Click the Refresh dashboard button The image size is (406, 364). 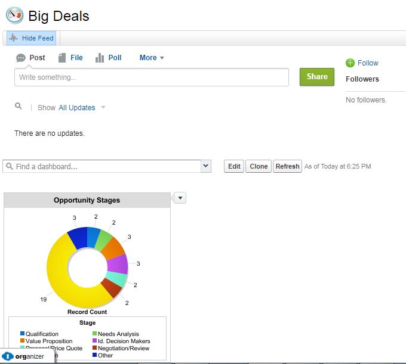(287, 167)
